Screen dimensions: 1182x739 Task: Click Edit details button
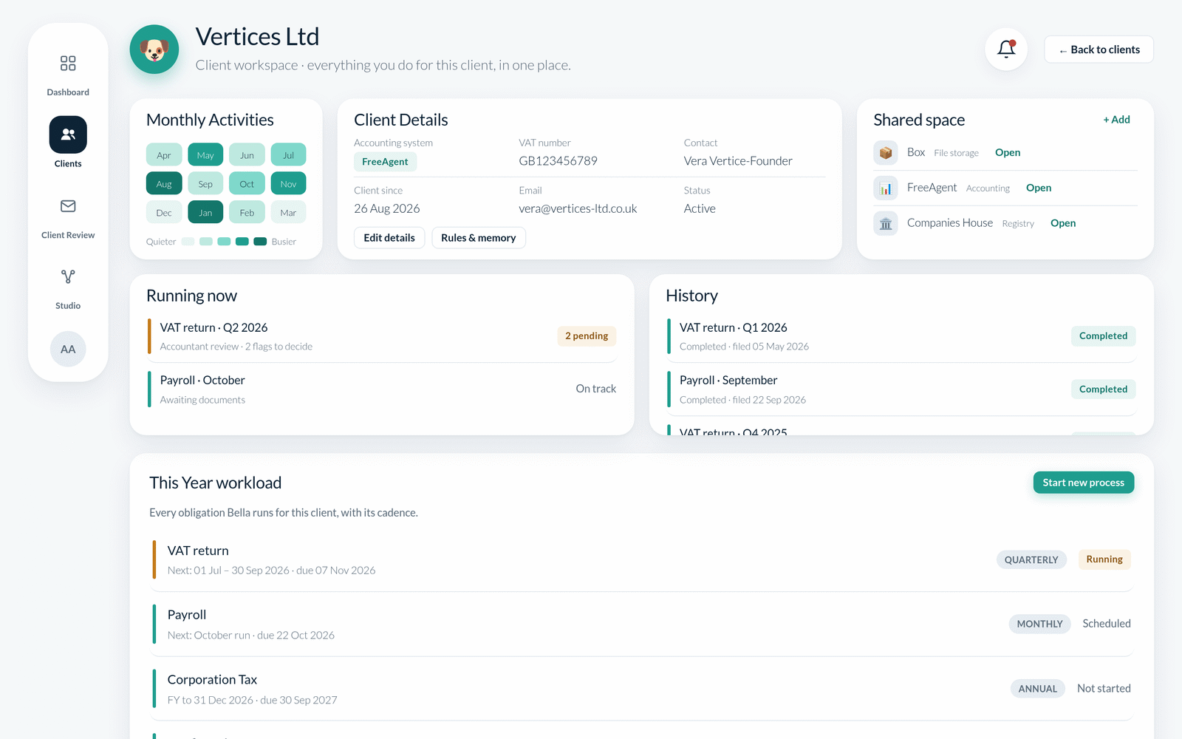(x=389, y=238)
